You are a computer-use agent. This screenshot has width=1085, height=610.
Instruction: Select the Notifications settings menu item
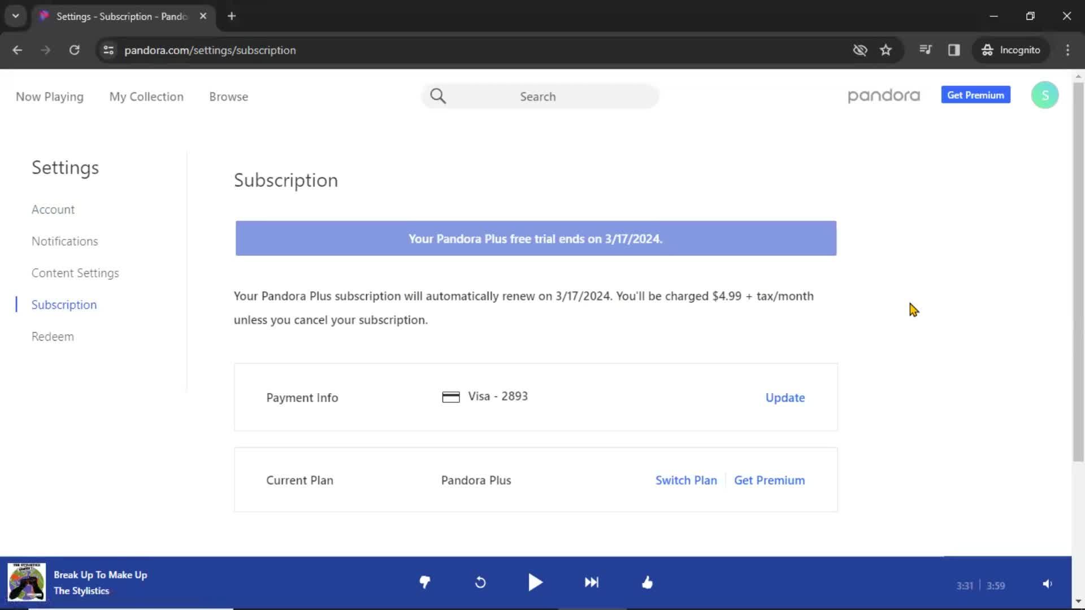65,241
